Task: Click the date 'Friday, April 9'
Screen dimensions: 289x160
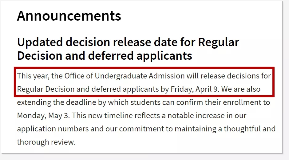Action: click(x=195, y=89)
